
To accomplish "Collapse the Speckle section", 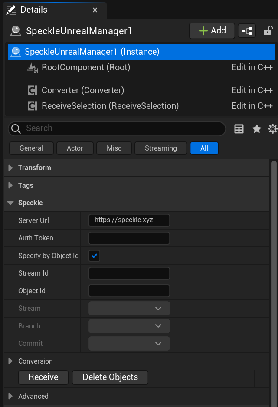I will tap(10, 203).
